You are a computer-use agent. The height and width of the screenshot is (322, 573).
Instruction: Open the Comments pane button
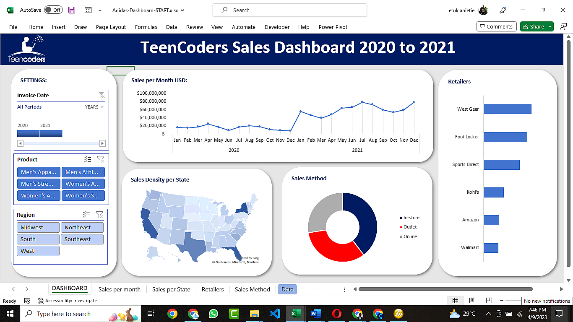495,27
